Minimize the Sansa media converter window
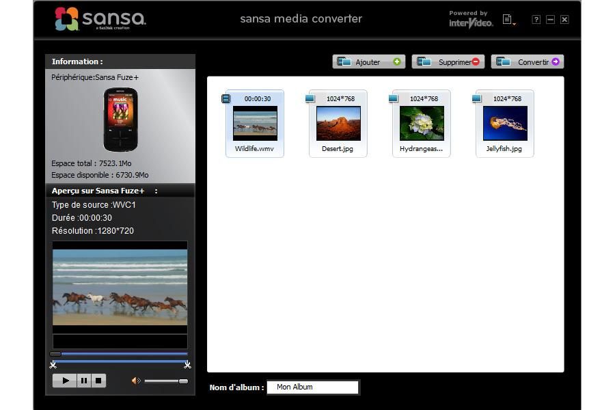615x410 pixels. (550, 19)
